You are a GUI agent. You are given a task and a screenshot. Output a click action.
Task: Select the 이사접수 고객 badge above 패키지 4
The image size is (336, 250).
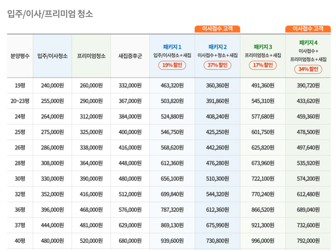308,29
